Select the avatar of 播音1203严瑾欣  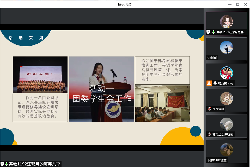tap(226, 124)
